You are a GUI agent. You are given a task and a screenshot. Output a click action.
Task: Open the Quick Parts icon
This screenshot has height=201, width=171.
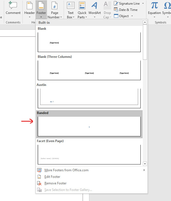[82, 5]
